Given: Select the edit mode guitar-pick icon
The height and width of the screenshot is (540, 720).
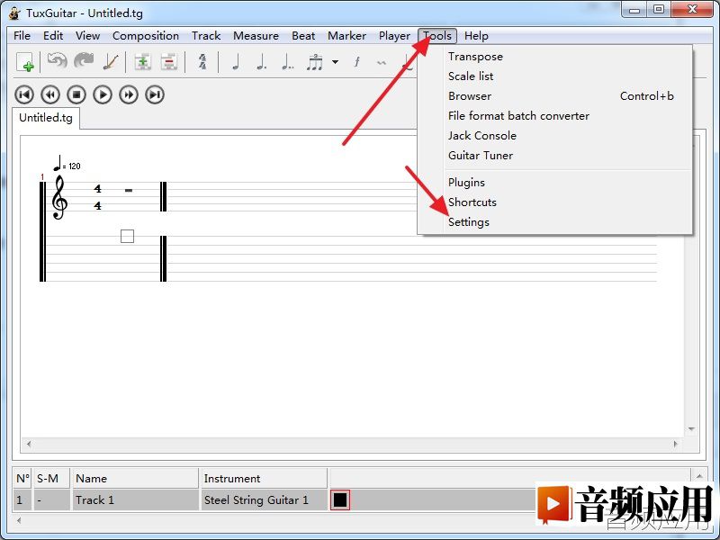Looking at the screenshot, I should (111, 62).
